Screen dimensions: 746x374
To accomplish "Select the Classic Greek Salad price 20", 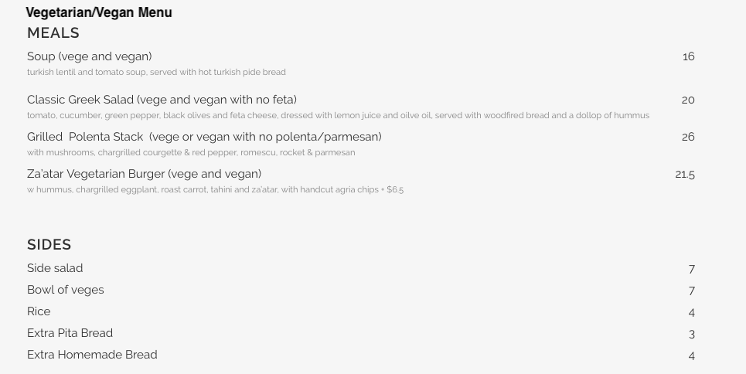I will point(688,100).
